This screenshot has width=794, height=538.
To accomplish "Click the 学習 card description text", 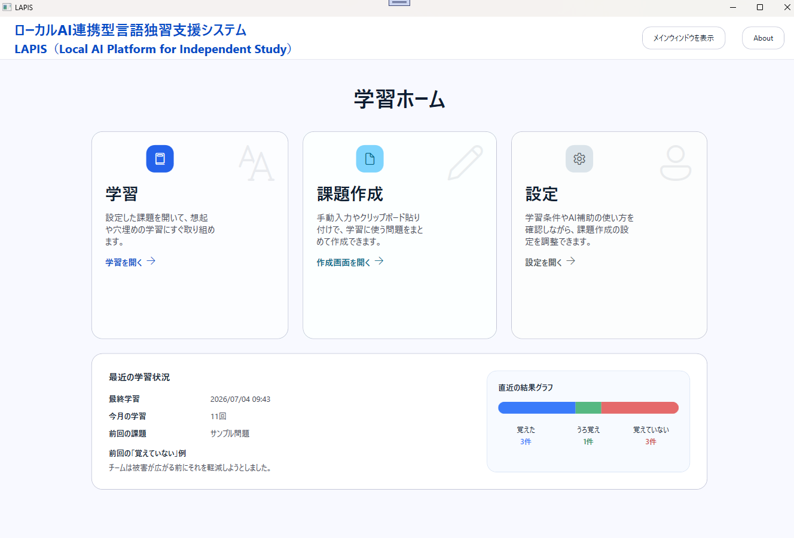I will 160,230.
